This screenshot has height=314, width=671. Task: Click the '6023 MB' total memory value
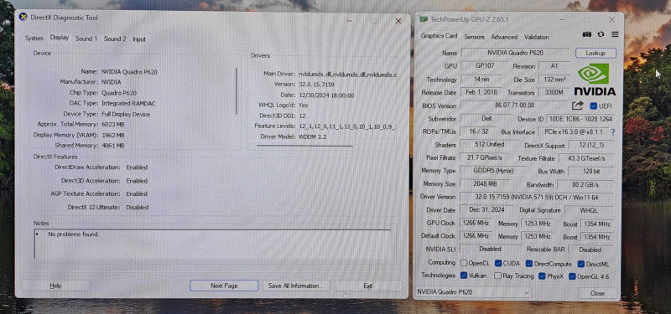(x=113, y=124)
